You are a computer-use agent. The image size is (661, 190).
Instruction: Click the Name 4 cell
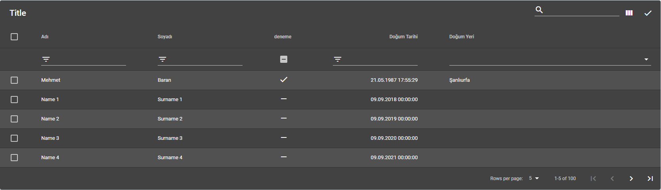(x=50, y=158)
